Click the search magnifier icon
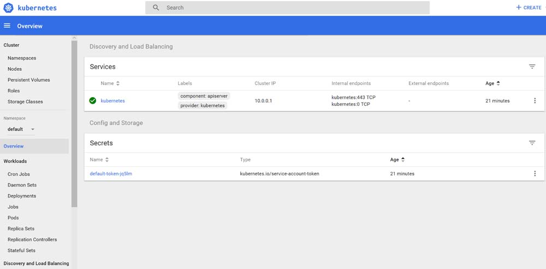Viewport: 546px width, 269px height. click(156, 8)
